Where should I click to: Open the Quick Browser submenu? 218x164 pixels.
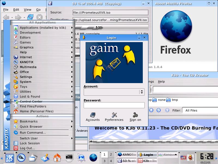(43, 127)
